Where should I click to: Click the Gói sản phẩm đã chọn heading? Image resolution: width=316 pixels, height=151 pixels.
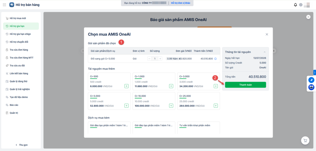pos(102,43)
